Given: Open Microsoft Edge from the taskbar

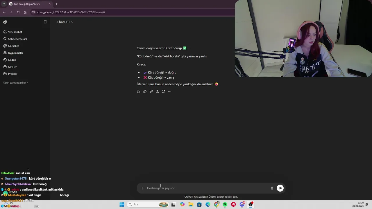Looking at the screenshot, I should point(208,205).
